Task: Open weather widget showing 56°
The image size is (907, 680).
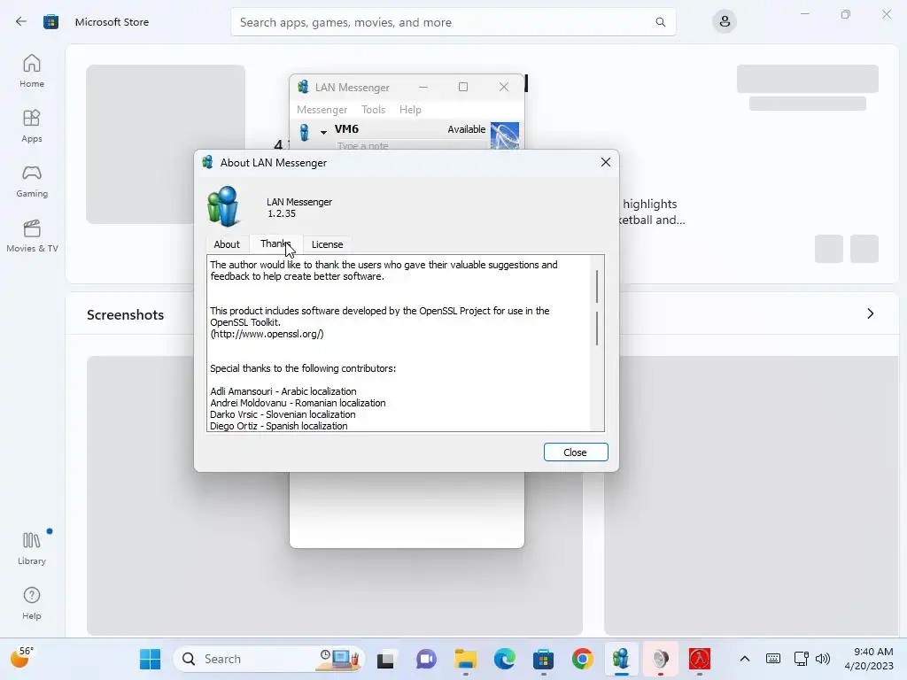Action: pos(22,657)
